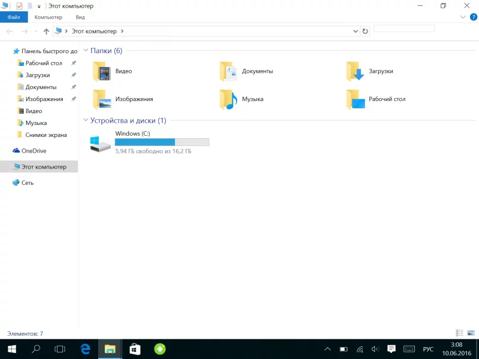
Task: Open the Вид ribbon tab
Action: pyautogui.click(x=80, y=17)
